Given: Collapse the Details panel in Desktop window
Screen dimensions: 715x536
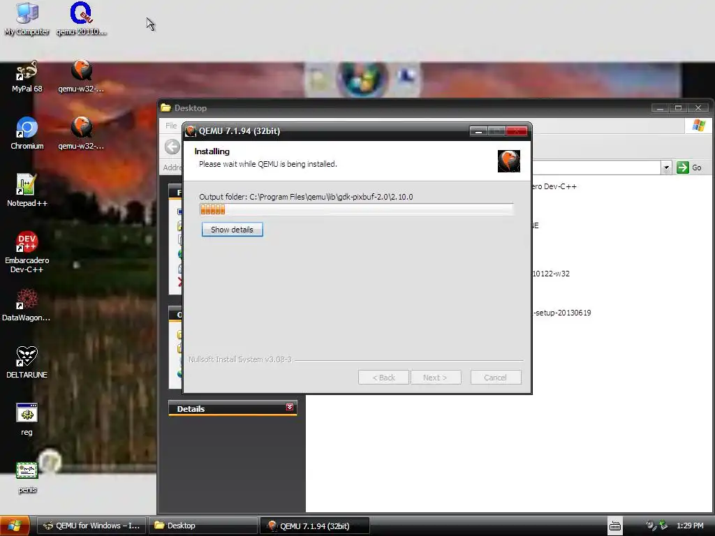Looking at the screenshot, I should pos(290,407).
